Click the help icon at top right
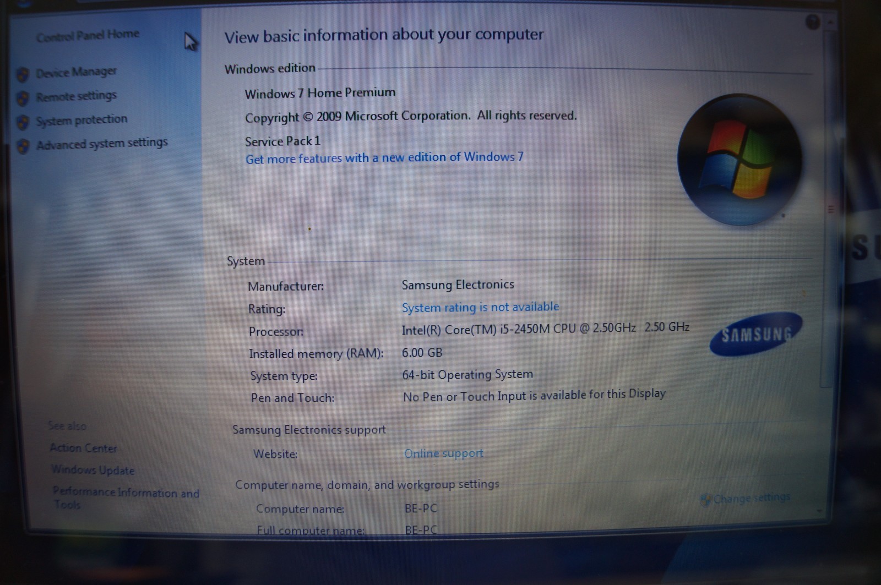The height and width of the screenshot is (585, 881). coord(813,22)
